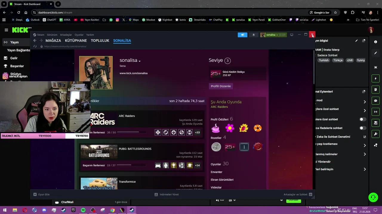The width and height of the screenshot is (382, 214).
Task: Open Discord from the taskbar
Action: [44, 210]
